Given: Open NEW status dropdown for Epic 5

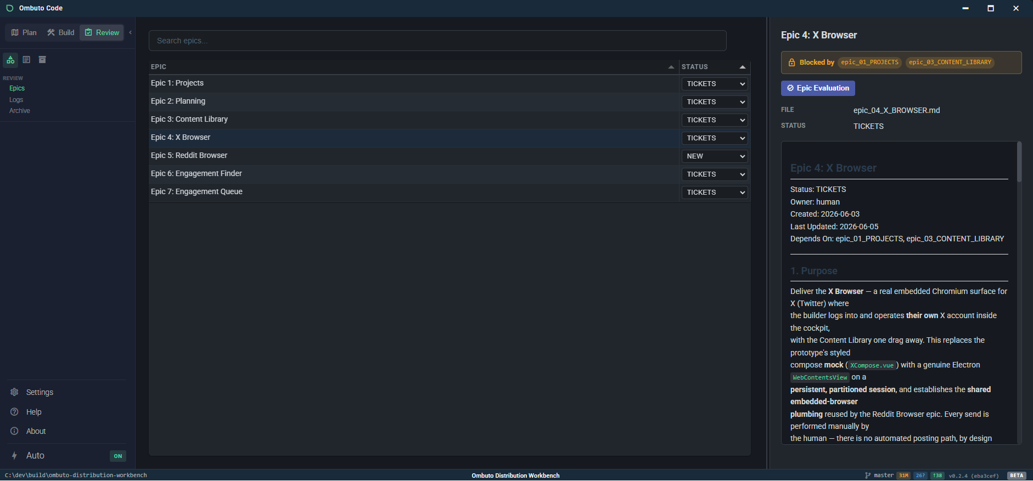Looking at the screenshot, I should (715, 156).
